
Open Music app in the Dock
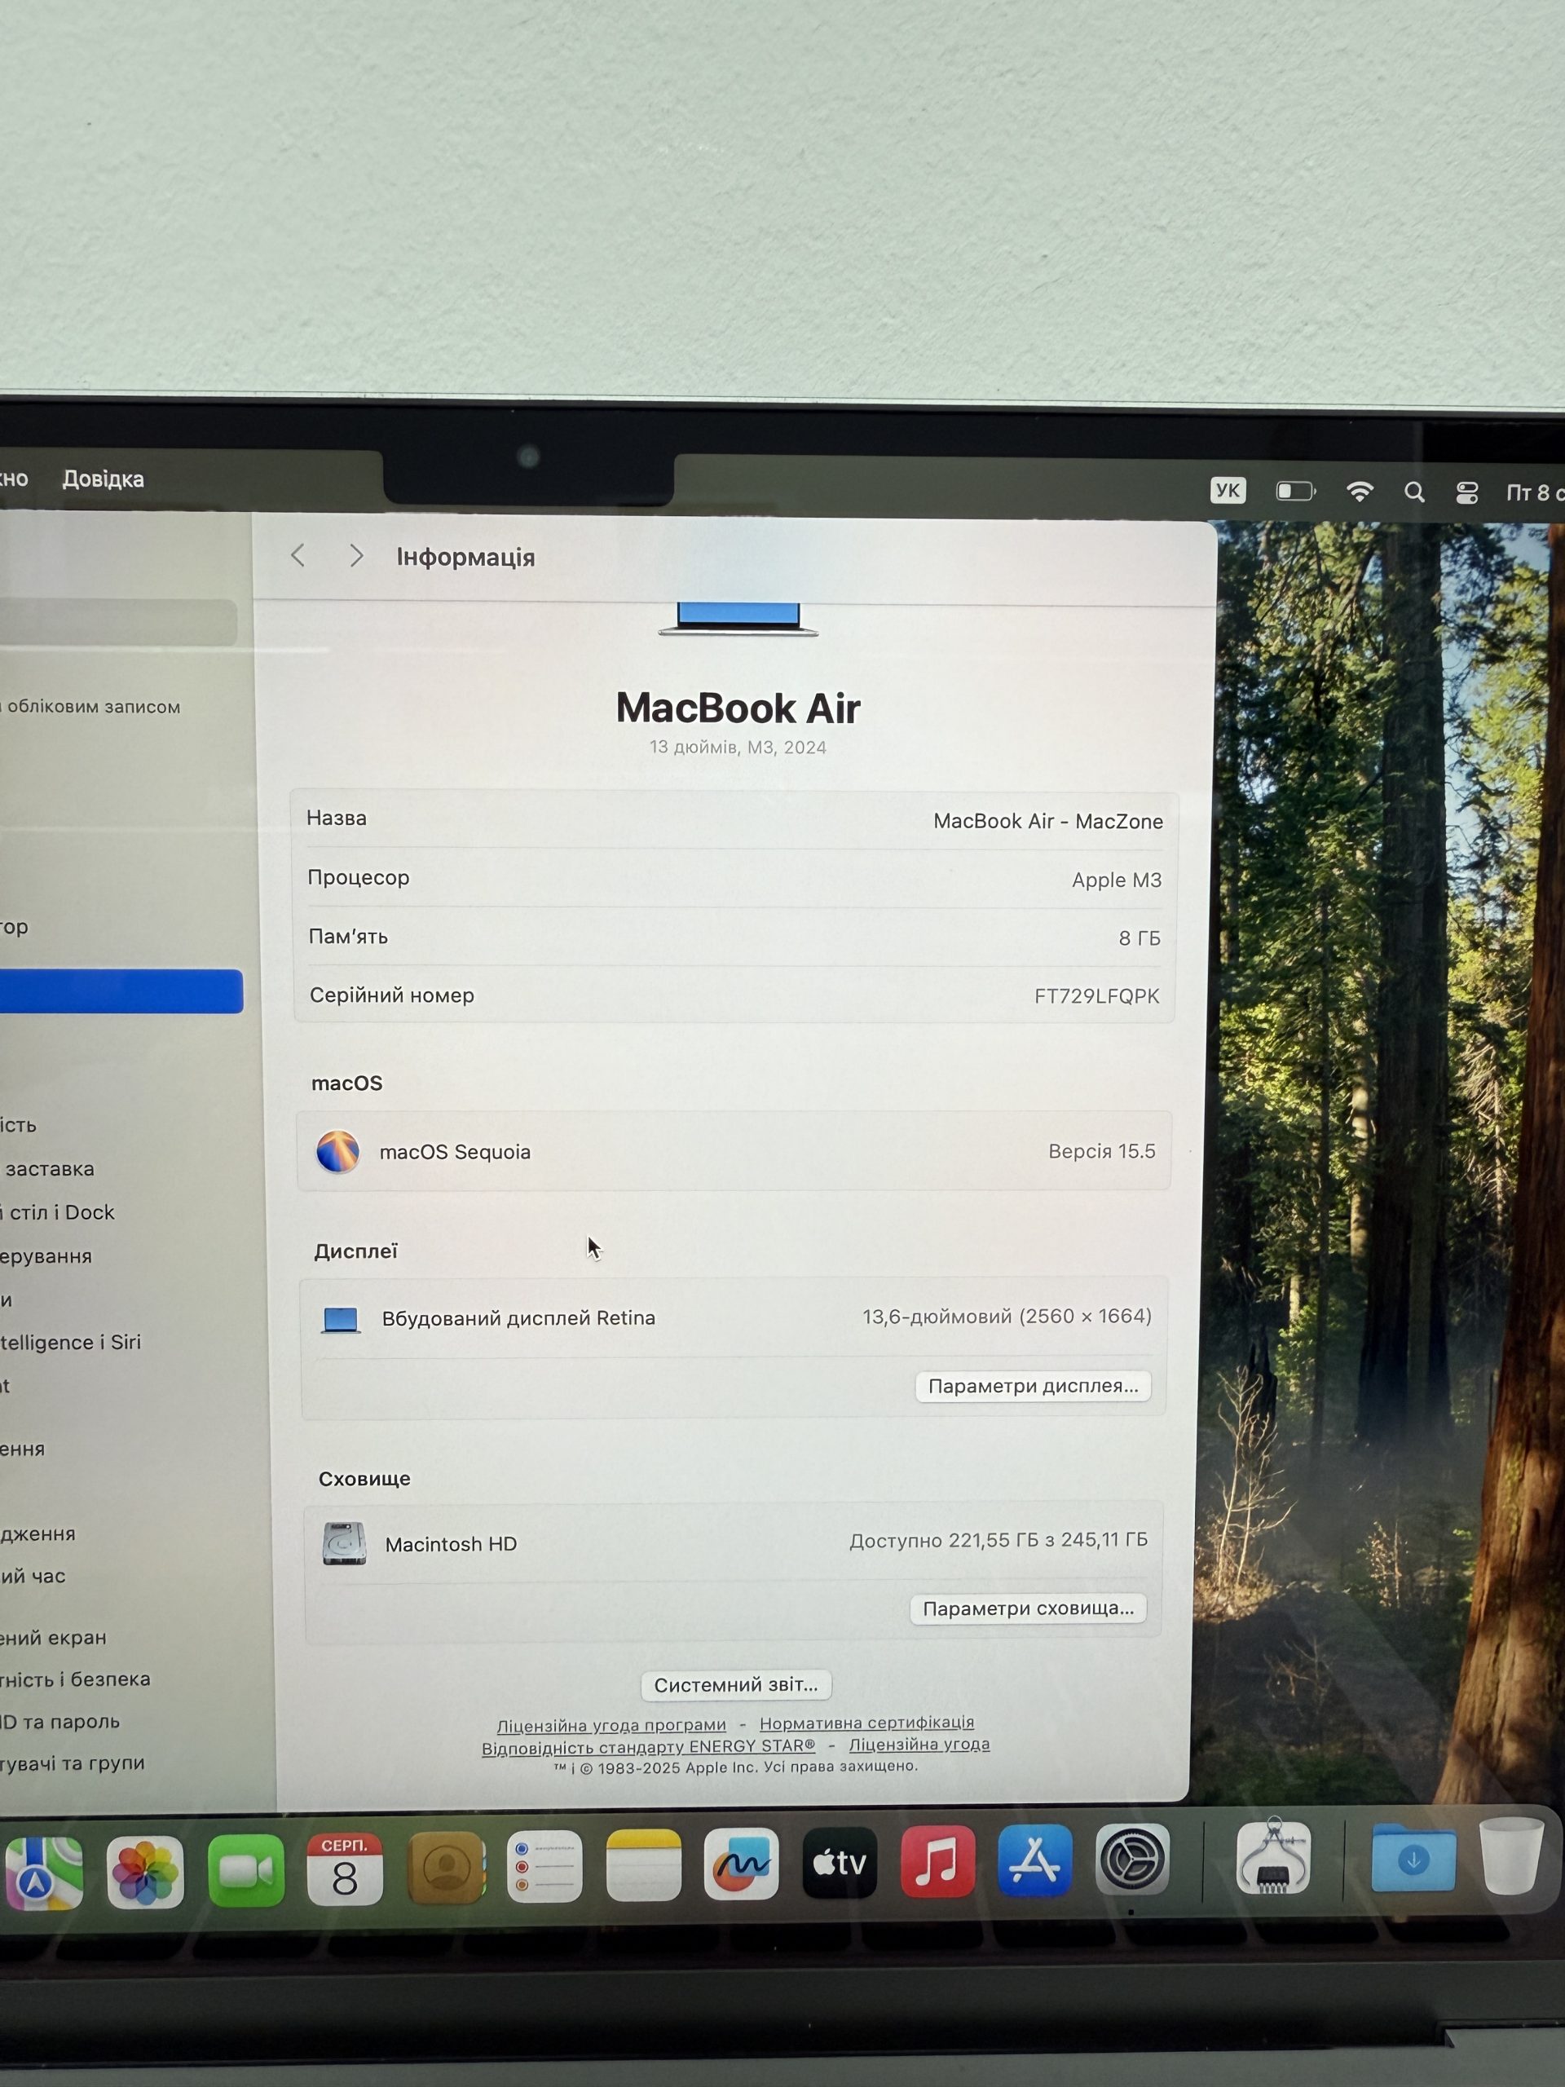[937, 1861]
